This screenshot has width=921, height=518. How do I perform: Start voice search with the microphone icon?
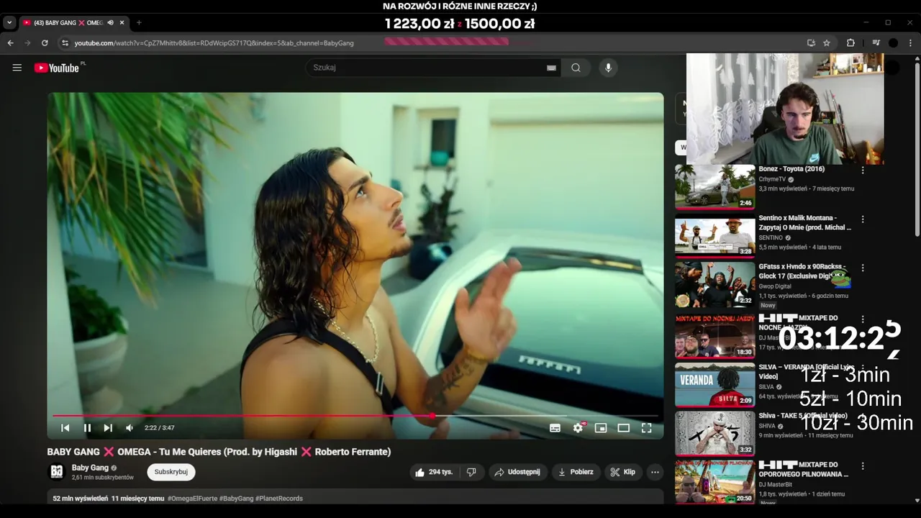tap(608, 68)
